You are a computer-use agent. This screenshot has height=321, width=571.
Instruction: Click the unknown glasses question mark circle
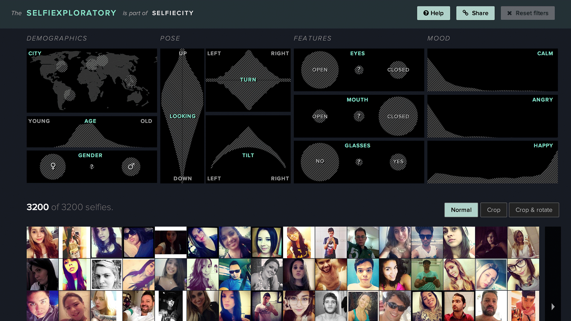pyautogui.click(x=359, y=162)
